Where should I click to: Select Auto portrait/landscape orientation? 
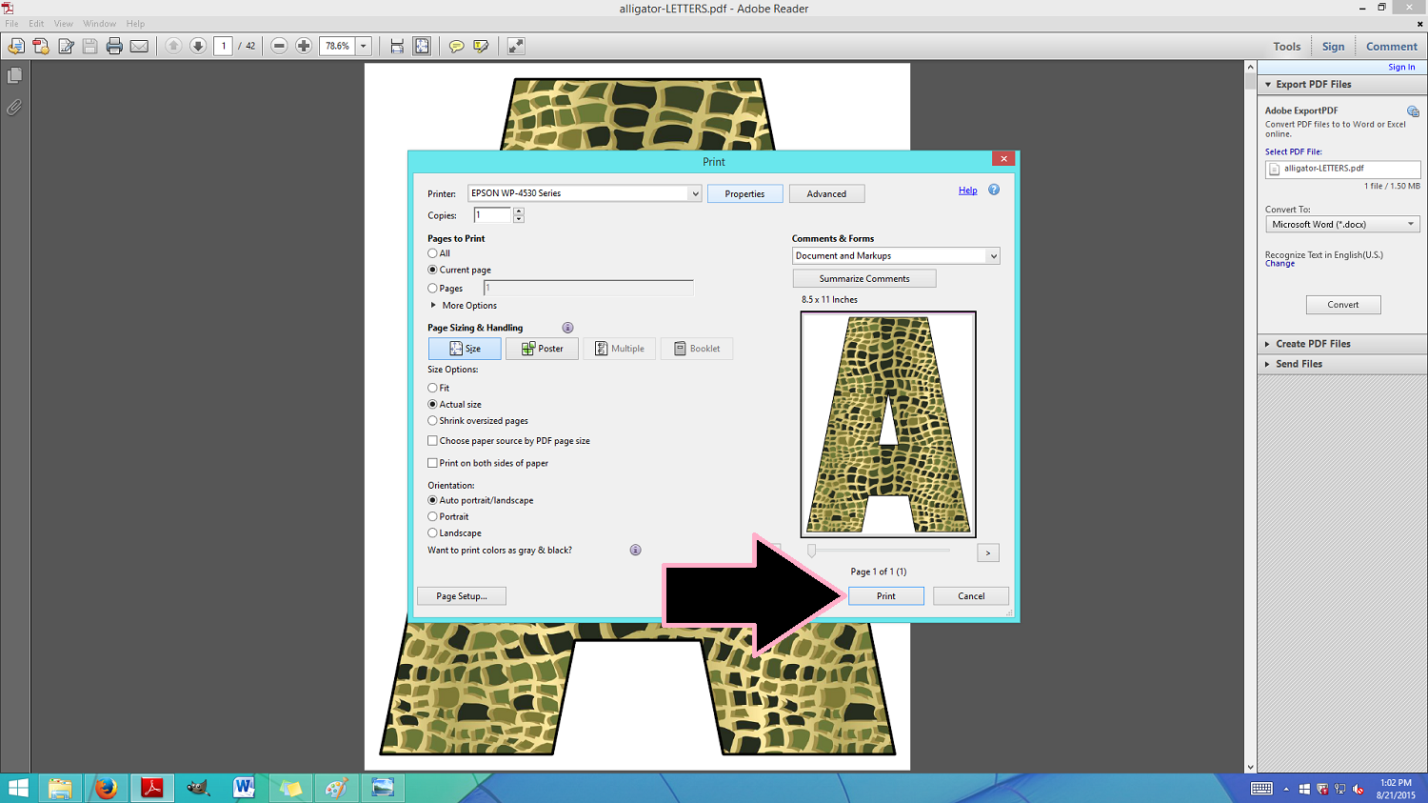(432, 500)
